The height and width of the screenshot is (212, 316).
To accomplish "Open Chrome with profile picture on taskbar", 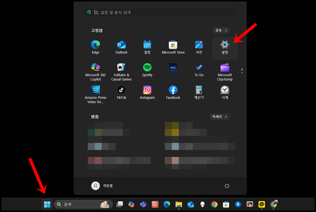I will tap(274, 204).
